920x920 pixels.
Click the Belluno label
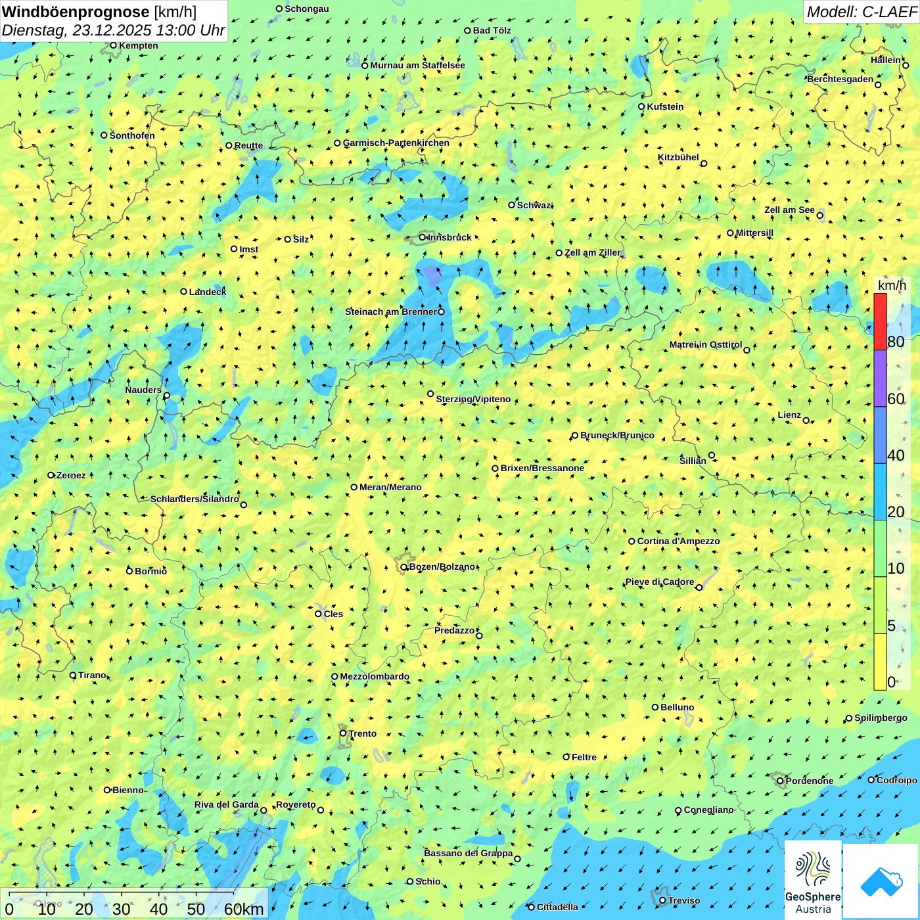tap(677, 707)
